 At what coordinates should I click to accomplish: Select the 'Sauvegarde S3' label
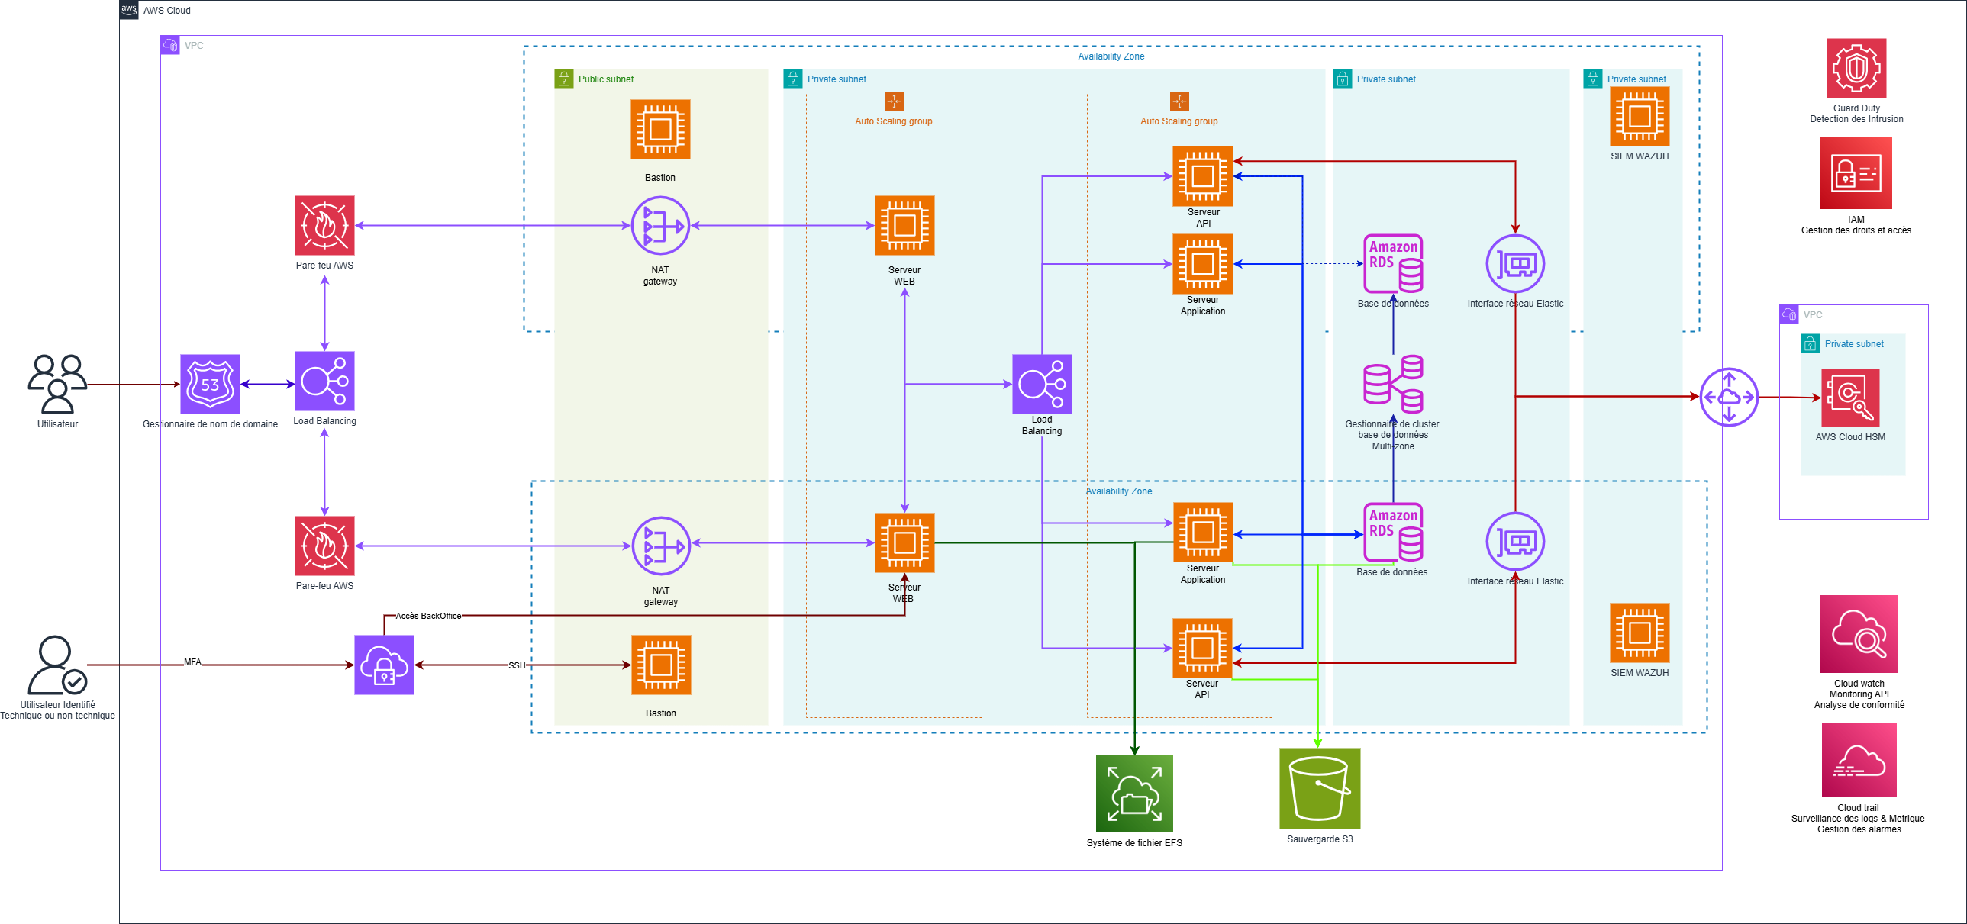coord(1320,839)
